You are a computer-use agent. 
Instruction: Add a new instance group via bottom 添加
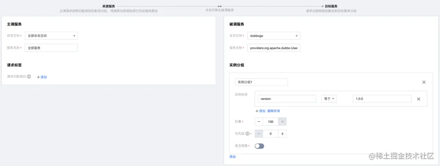(x=233, y=157)
